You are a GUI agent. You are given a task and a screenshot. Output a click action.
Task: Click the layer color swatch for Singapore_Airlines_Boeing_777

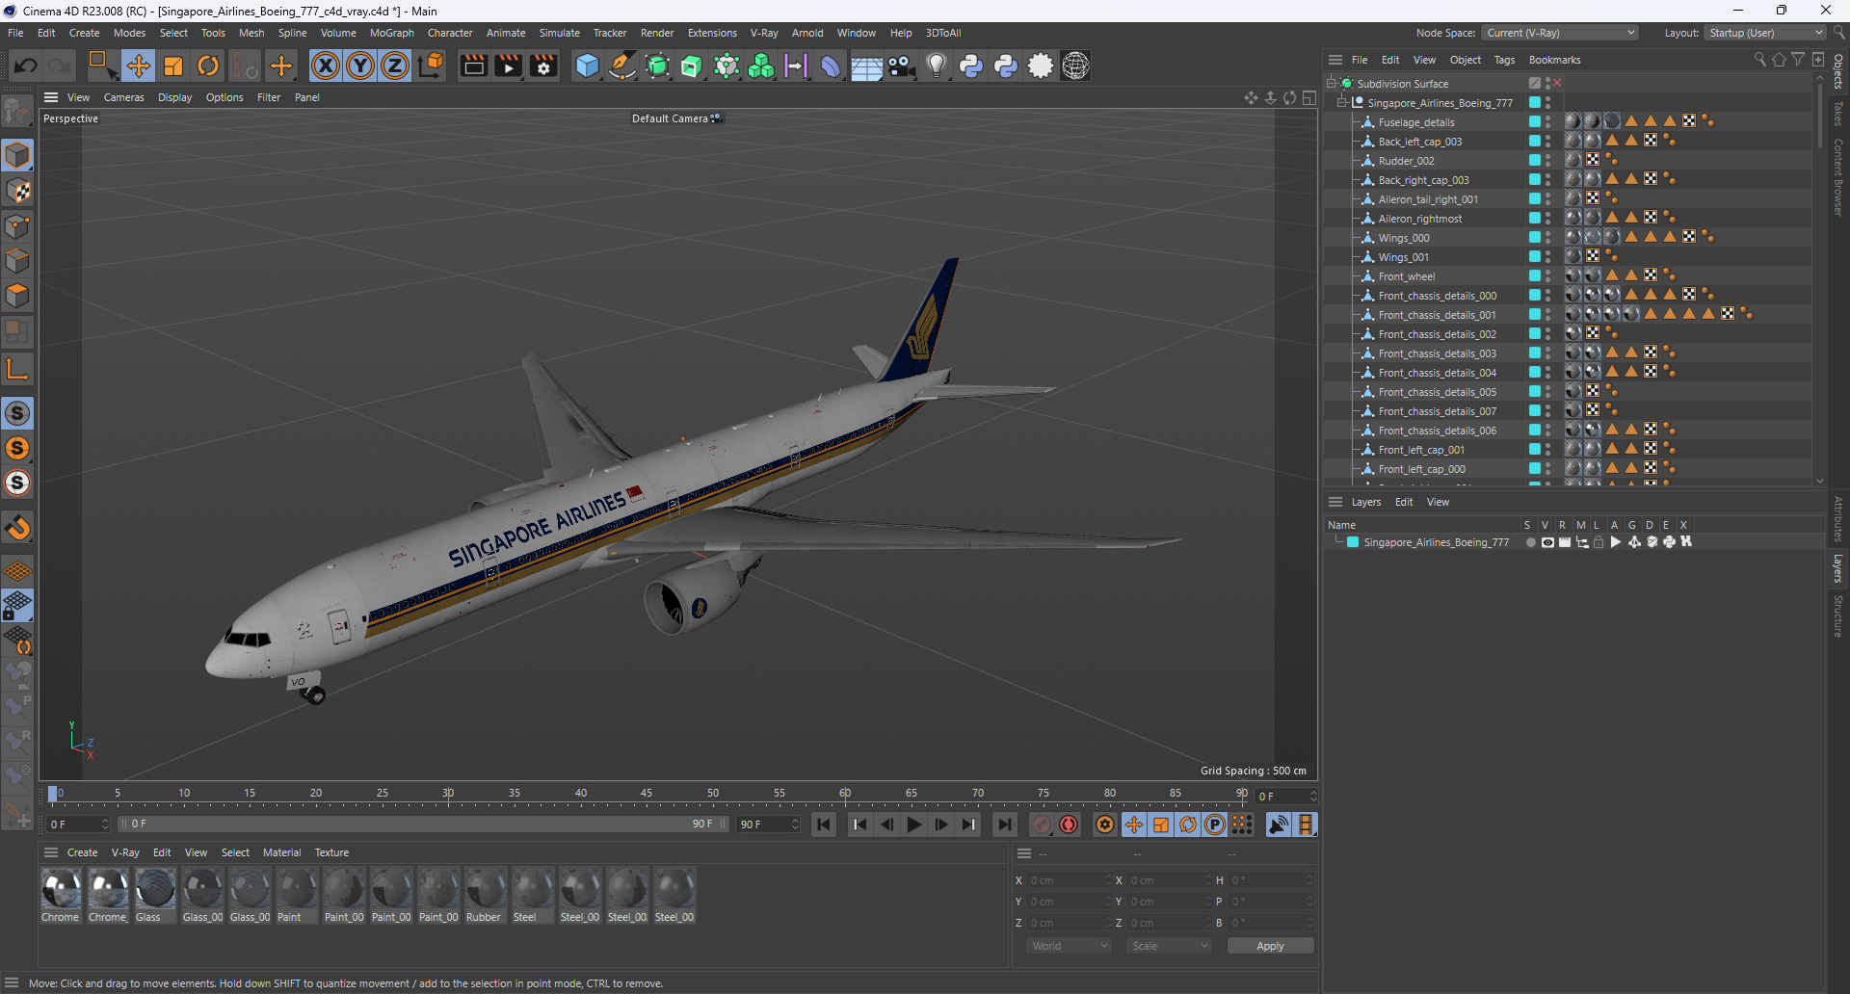pyautogui.click(x=1353, y=542)
